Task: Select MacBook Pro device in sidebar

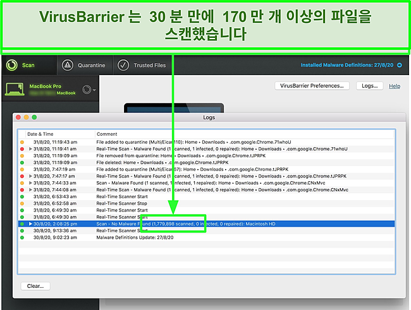Action: (x=50, y=89)
